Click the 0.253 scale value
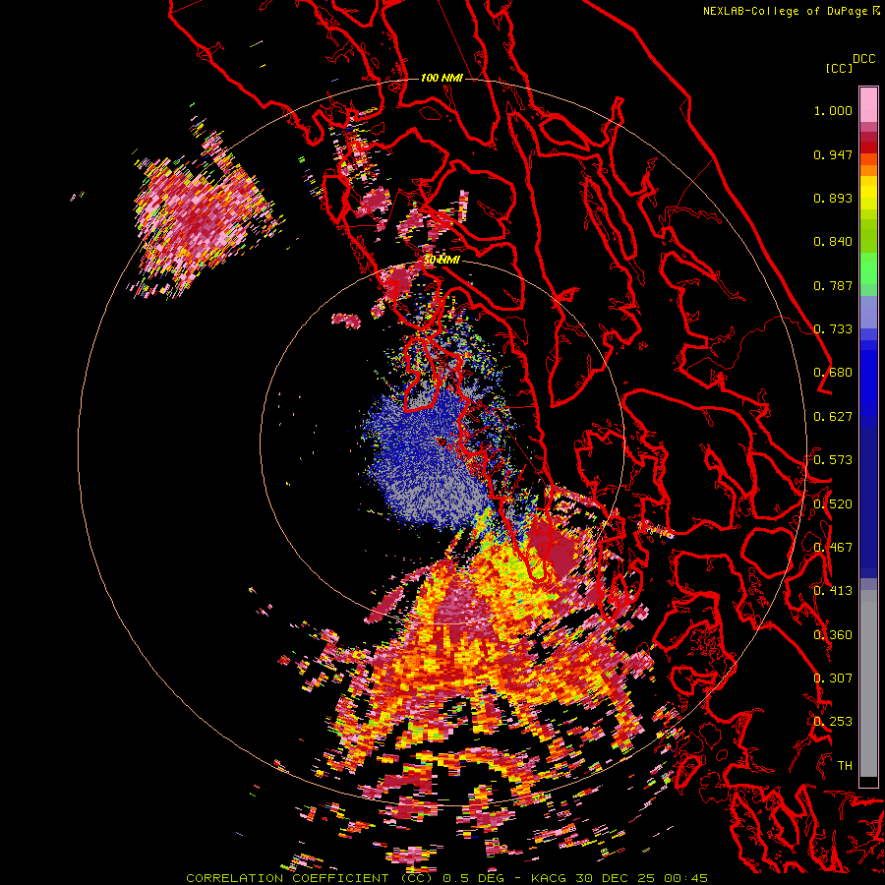885x885 pixels. pos(833,722)
